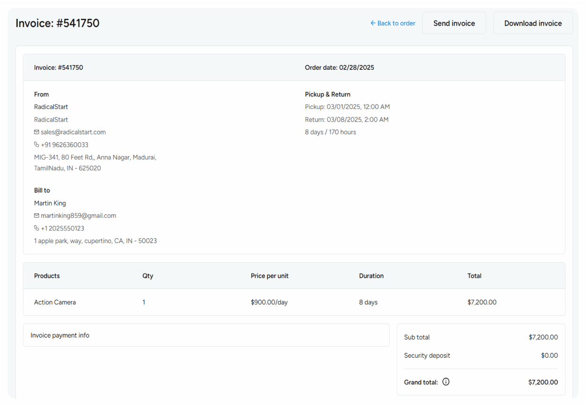This screenshot has height=406, width=586.
Task: Click the phone icon beside +1 2025550123
Action: [x=36, y=228]
